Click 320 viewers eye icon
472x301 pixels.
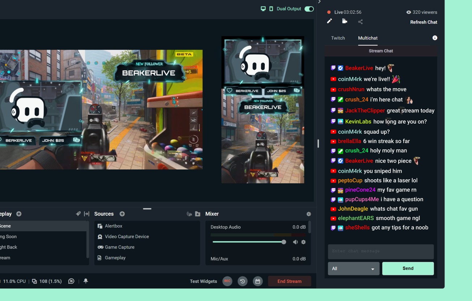coord(409,12)
